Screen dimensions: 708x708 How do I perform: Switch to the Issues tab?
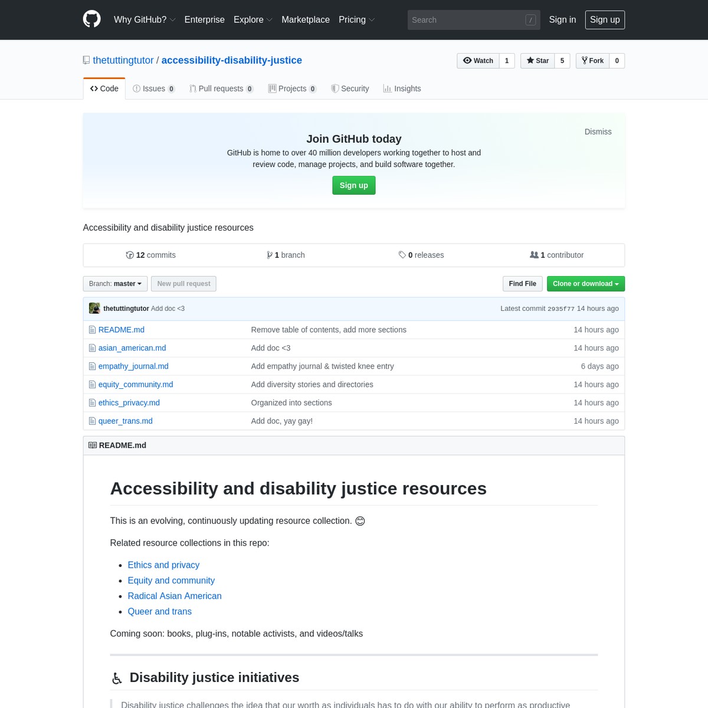154,88
